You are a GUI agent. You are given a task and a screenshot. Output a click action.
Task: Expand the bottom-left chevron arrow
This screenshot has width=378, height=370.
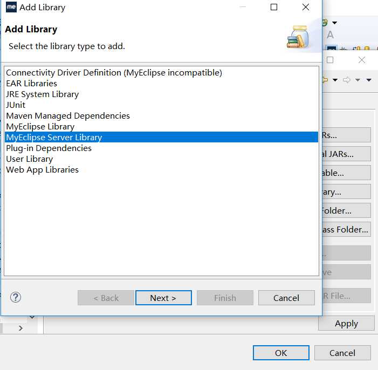(x=20, y=328)
